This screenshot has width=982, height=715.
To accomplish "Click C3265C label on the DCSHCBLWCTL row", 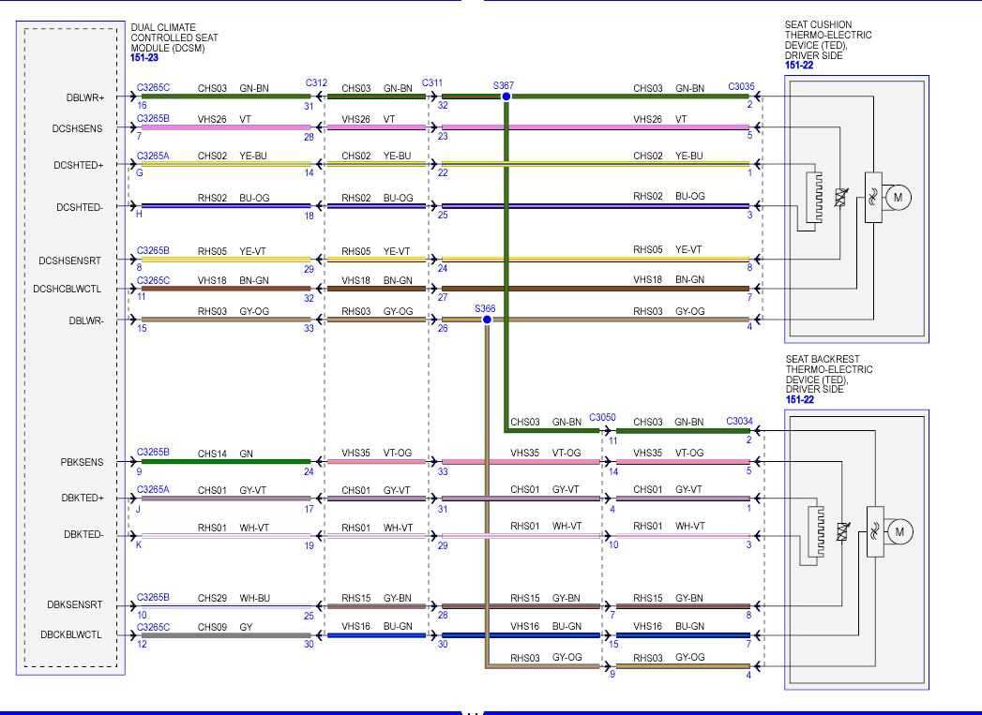I will (x=153, y=280).
